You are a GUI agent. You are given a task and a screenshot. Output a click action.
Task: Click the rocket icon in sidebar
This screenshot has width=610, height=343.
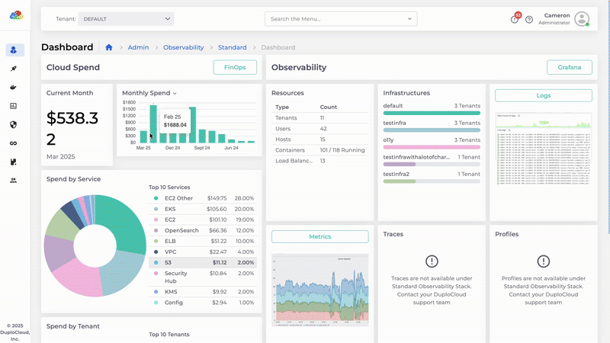(14, 69)
